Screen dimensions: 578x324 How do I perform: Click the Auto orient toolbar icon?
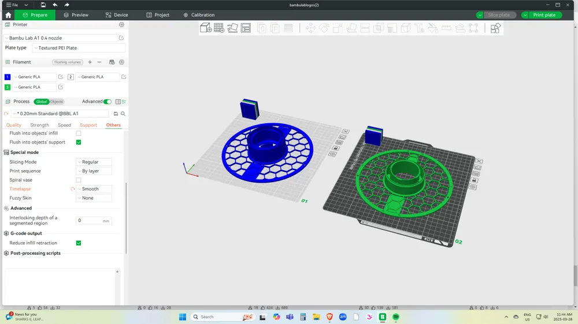[232, 28]
